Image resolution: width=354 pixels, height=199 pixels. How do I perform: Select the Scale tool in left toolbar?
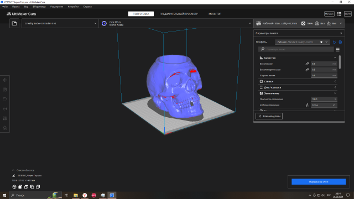click(x=5, y=90)
